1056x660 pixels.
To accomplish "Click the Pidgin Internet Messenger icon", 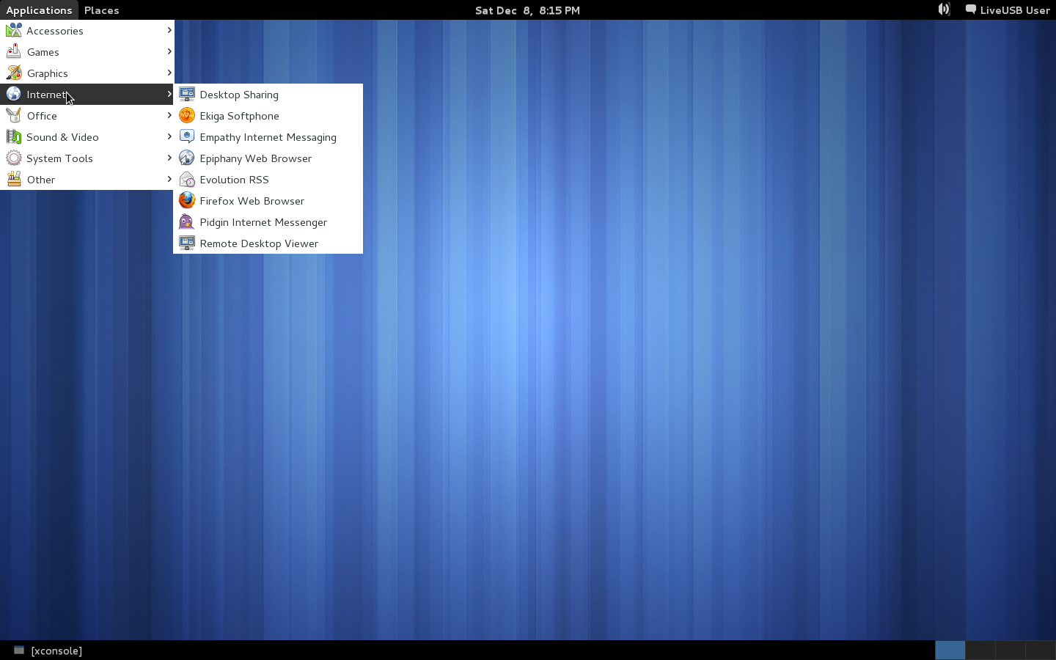I will click(x=187, y=221).
